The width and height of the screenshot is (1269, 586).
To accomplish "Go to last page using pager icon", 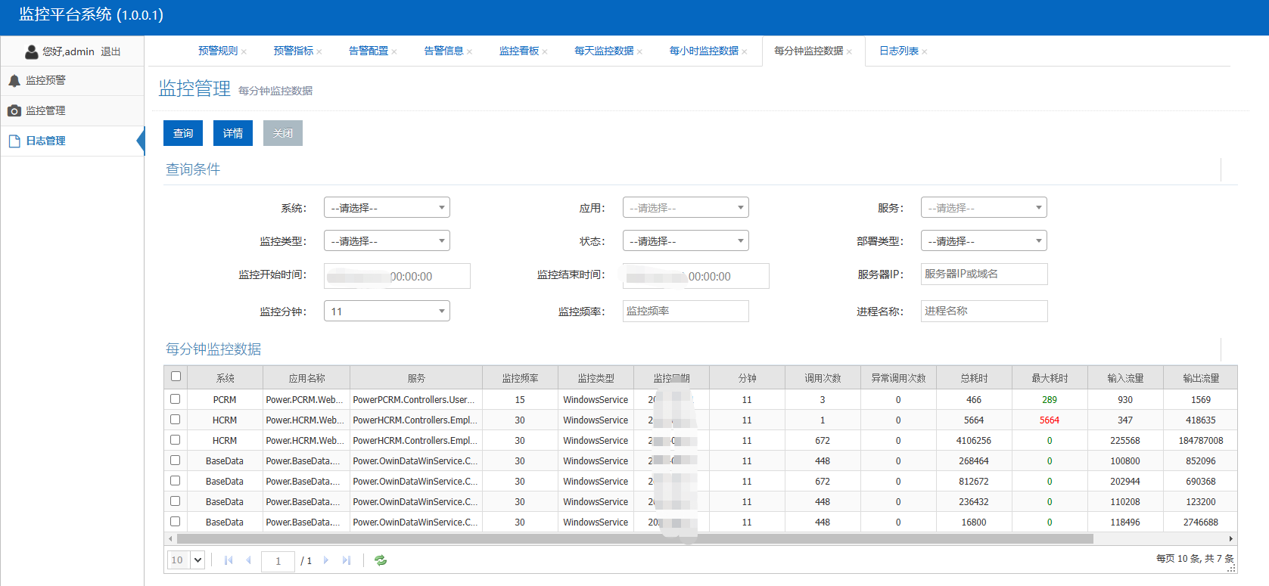I will pyautogui.click(x=347, y=560).
